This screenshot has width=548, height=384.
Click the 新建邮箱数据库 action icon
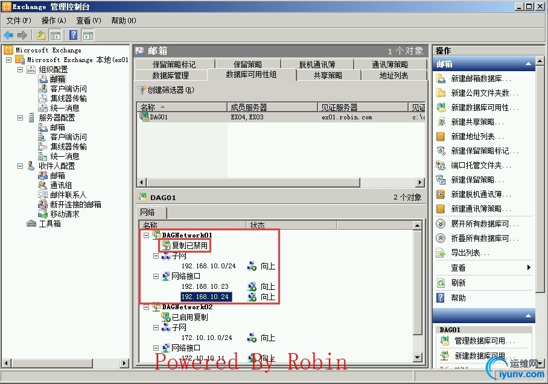click(441, 78)
